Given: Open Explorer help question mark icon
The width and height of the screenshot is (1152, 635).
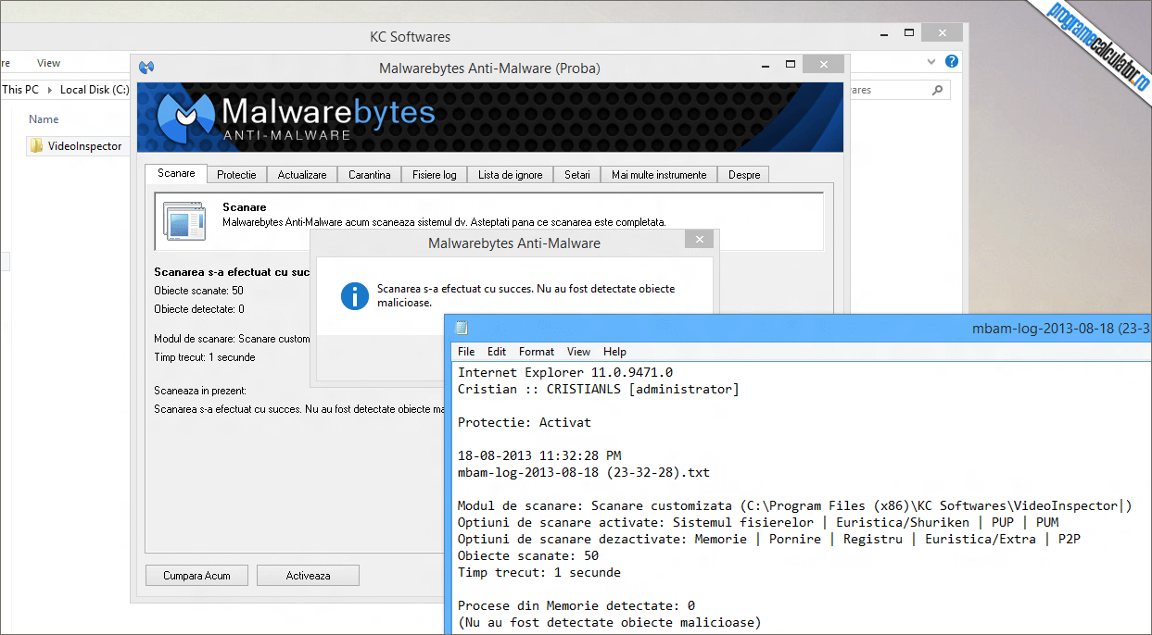Looking at the screenshot, I should 951,61.
